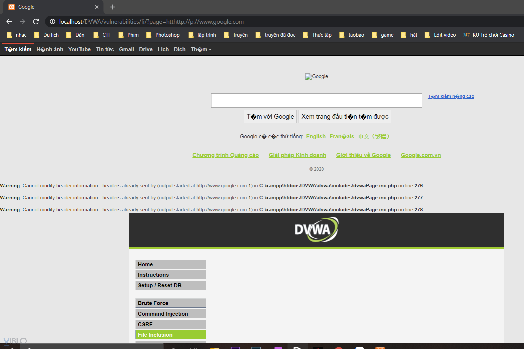Screen dimensions: 524x349
Task: Open the Edit video bookmark folder
Action: [x=440, y=35]
